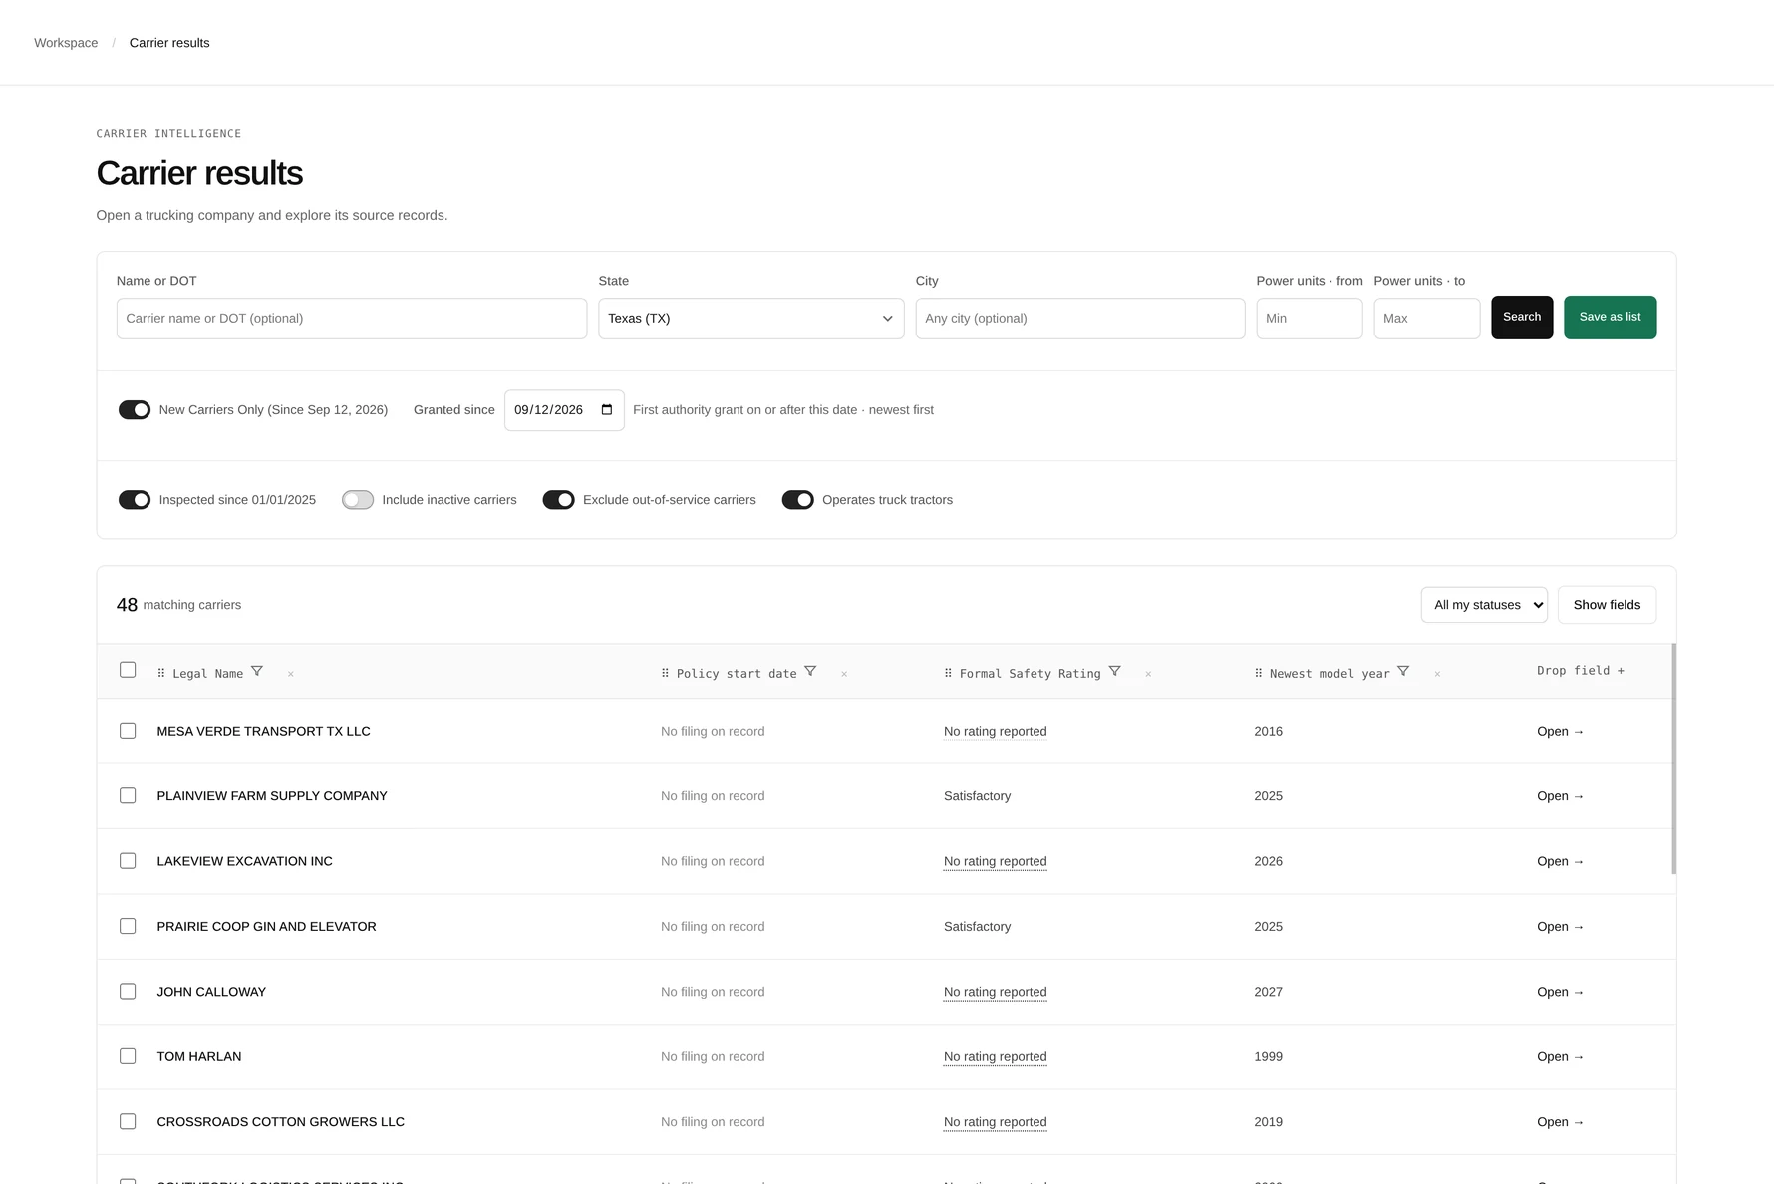Select JOHN CALLOWAY row checkbox
The height and width of the screenshot is (1184, 1774).
tap(128, 992)
